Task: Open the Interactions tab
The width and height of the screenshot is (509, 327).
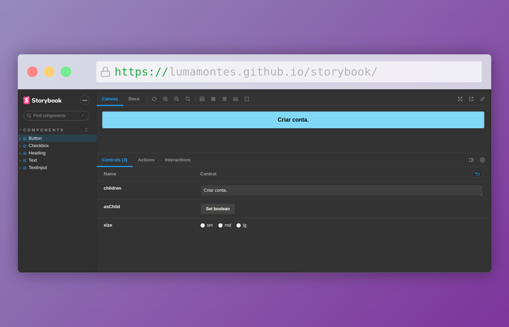Action: (178, 160)
